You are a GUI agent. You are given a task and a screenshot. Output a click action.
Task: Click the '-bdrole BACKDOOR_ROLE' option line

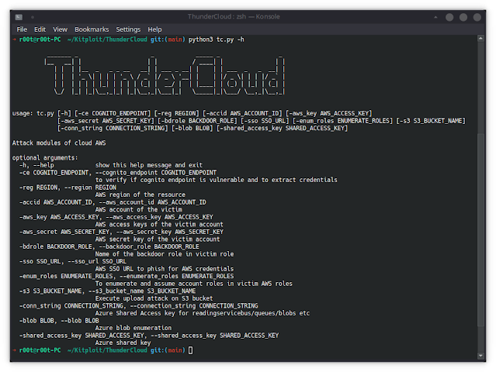[109, 246]
